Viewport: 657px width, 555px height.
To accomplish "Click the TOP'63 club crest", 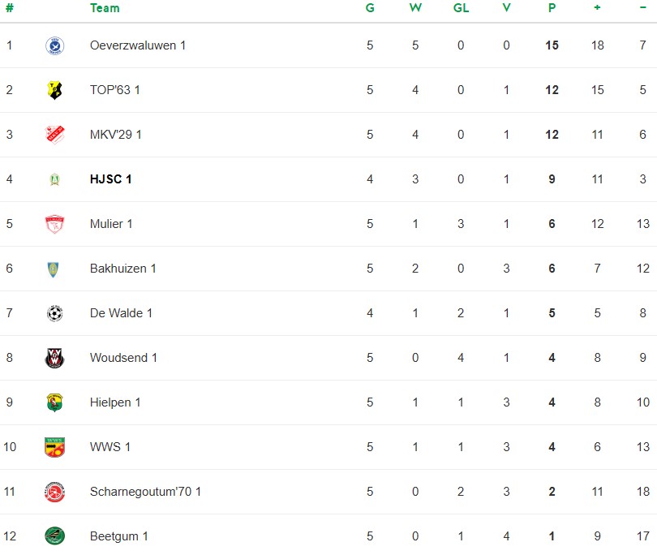I will click(54, 90).
